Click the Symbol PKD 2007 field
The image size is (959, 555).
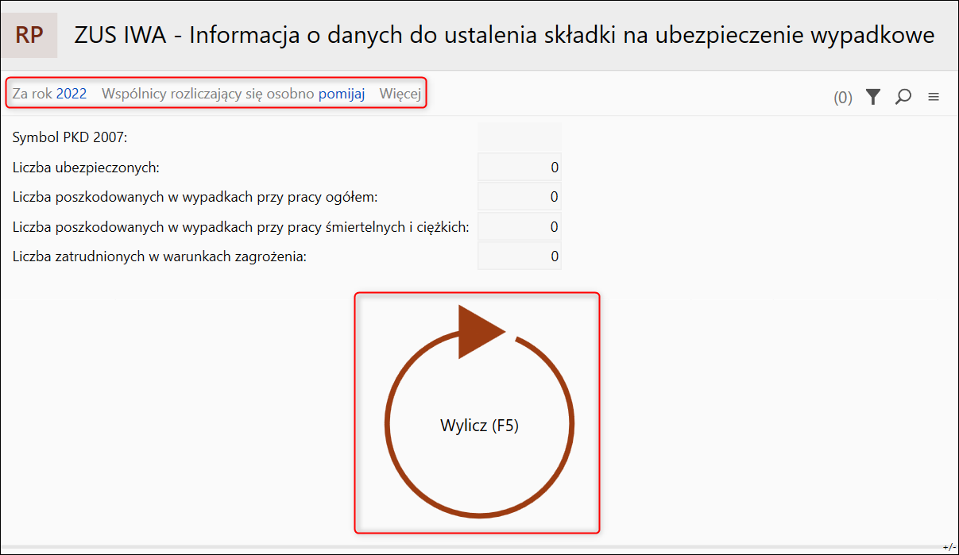point(520,137)
